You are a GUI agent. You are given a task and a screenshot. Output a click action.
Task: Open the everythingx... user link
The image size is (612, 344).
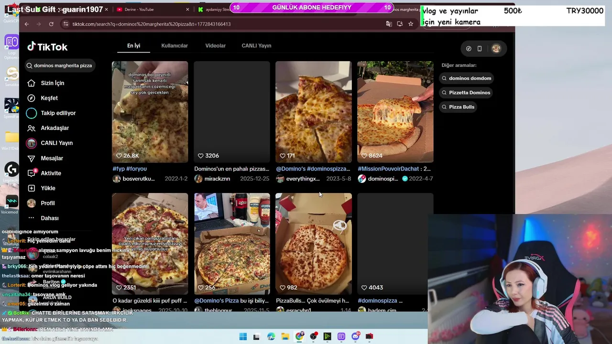(x=303, y=179)
